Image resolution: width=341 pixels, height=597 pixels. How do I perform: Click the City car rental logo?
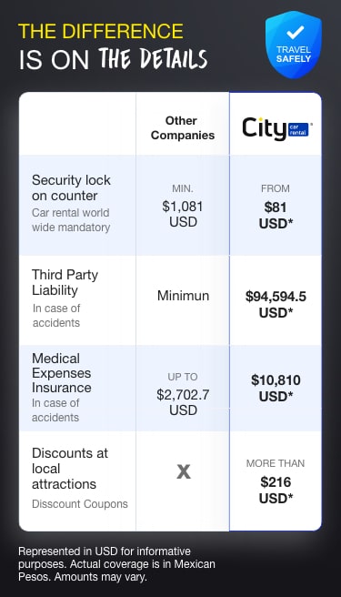pyautogui.click(x=277, y=129)
